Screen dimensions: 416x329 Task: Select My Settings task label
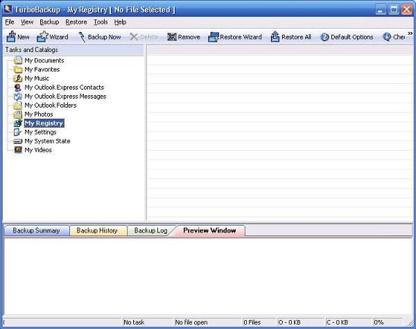(41, 133)
